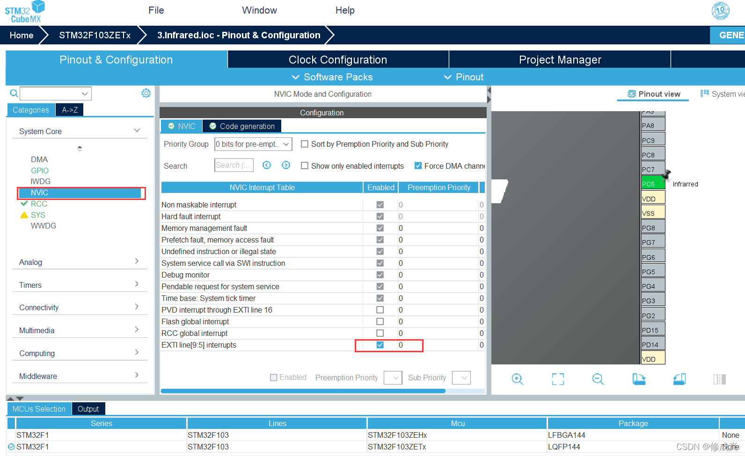Switch to Project Manager tab

click(x=560, y=60)
